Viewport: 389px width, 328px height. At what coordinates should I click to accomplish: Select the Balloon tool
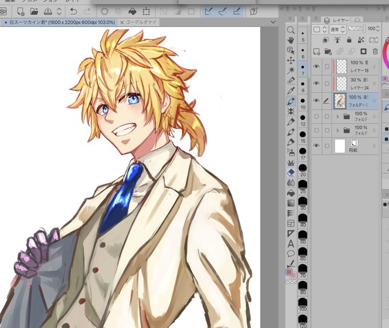291,254
